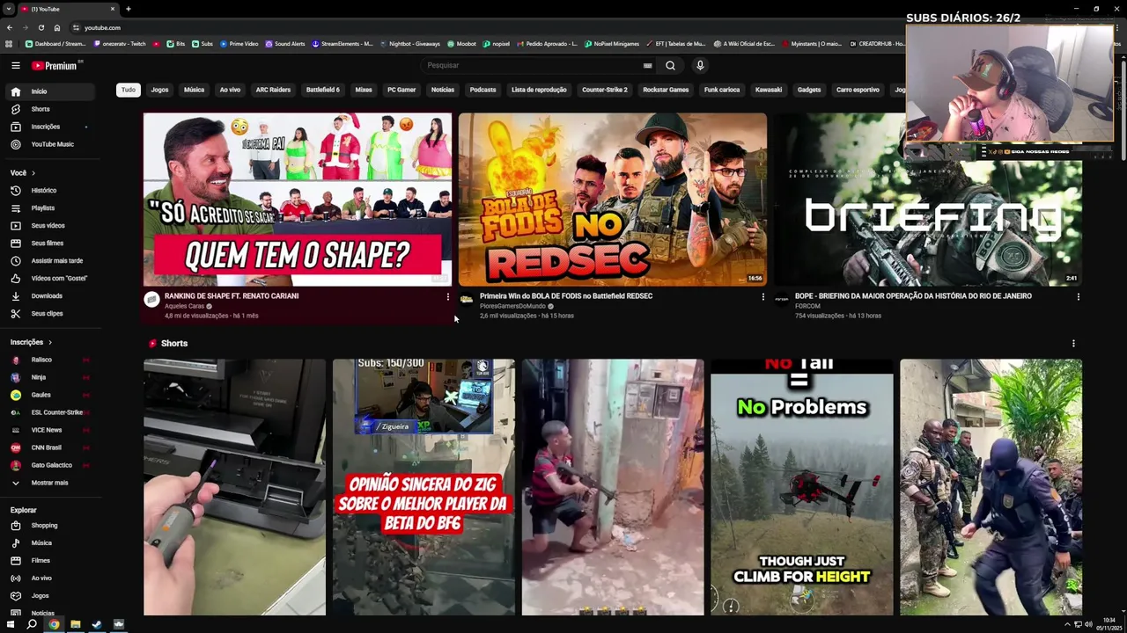Image resolution: width=1127 pixels, height=633 pixels.
Task: Play Bola de Fodis no Redsec thumbnail
Action: [x=613, y=200]
